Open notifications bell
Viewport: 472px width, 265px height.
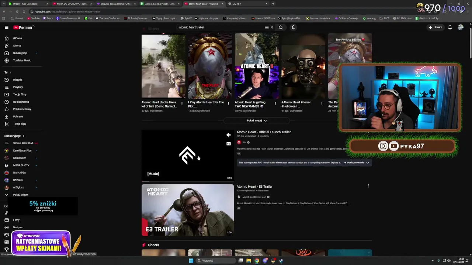450,27
